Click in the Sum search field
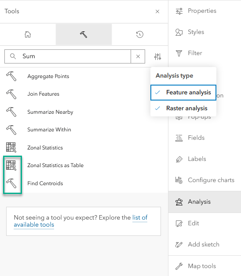This screenshot has width=241, height=276. 68,56
